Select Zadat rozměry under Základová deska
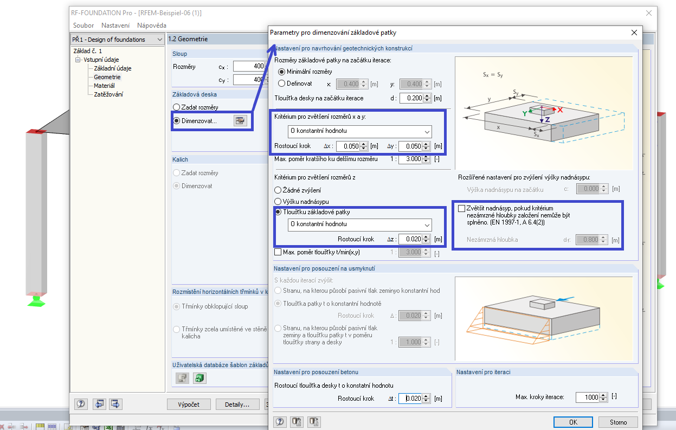Screen dimensions: 676x430 [176, 107]
